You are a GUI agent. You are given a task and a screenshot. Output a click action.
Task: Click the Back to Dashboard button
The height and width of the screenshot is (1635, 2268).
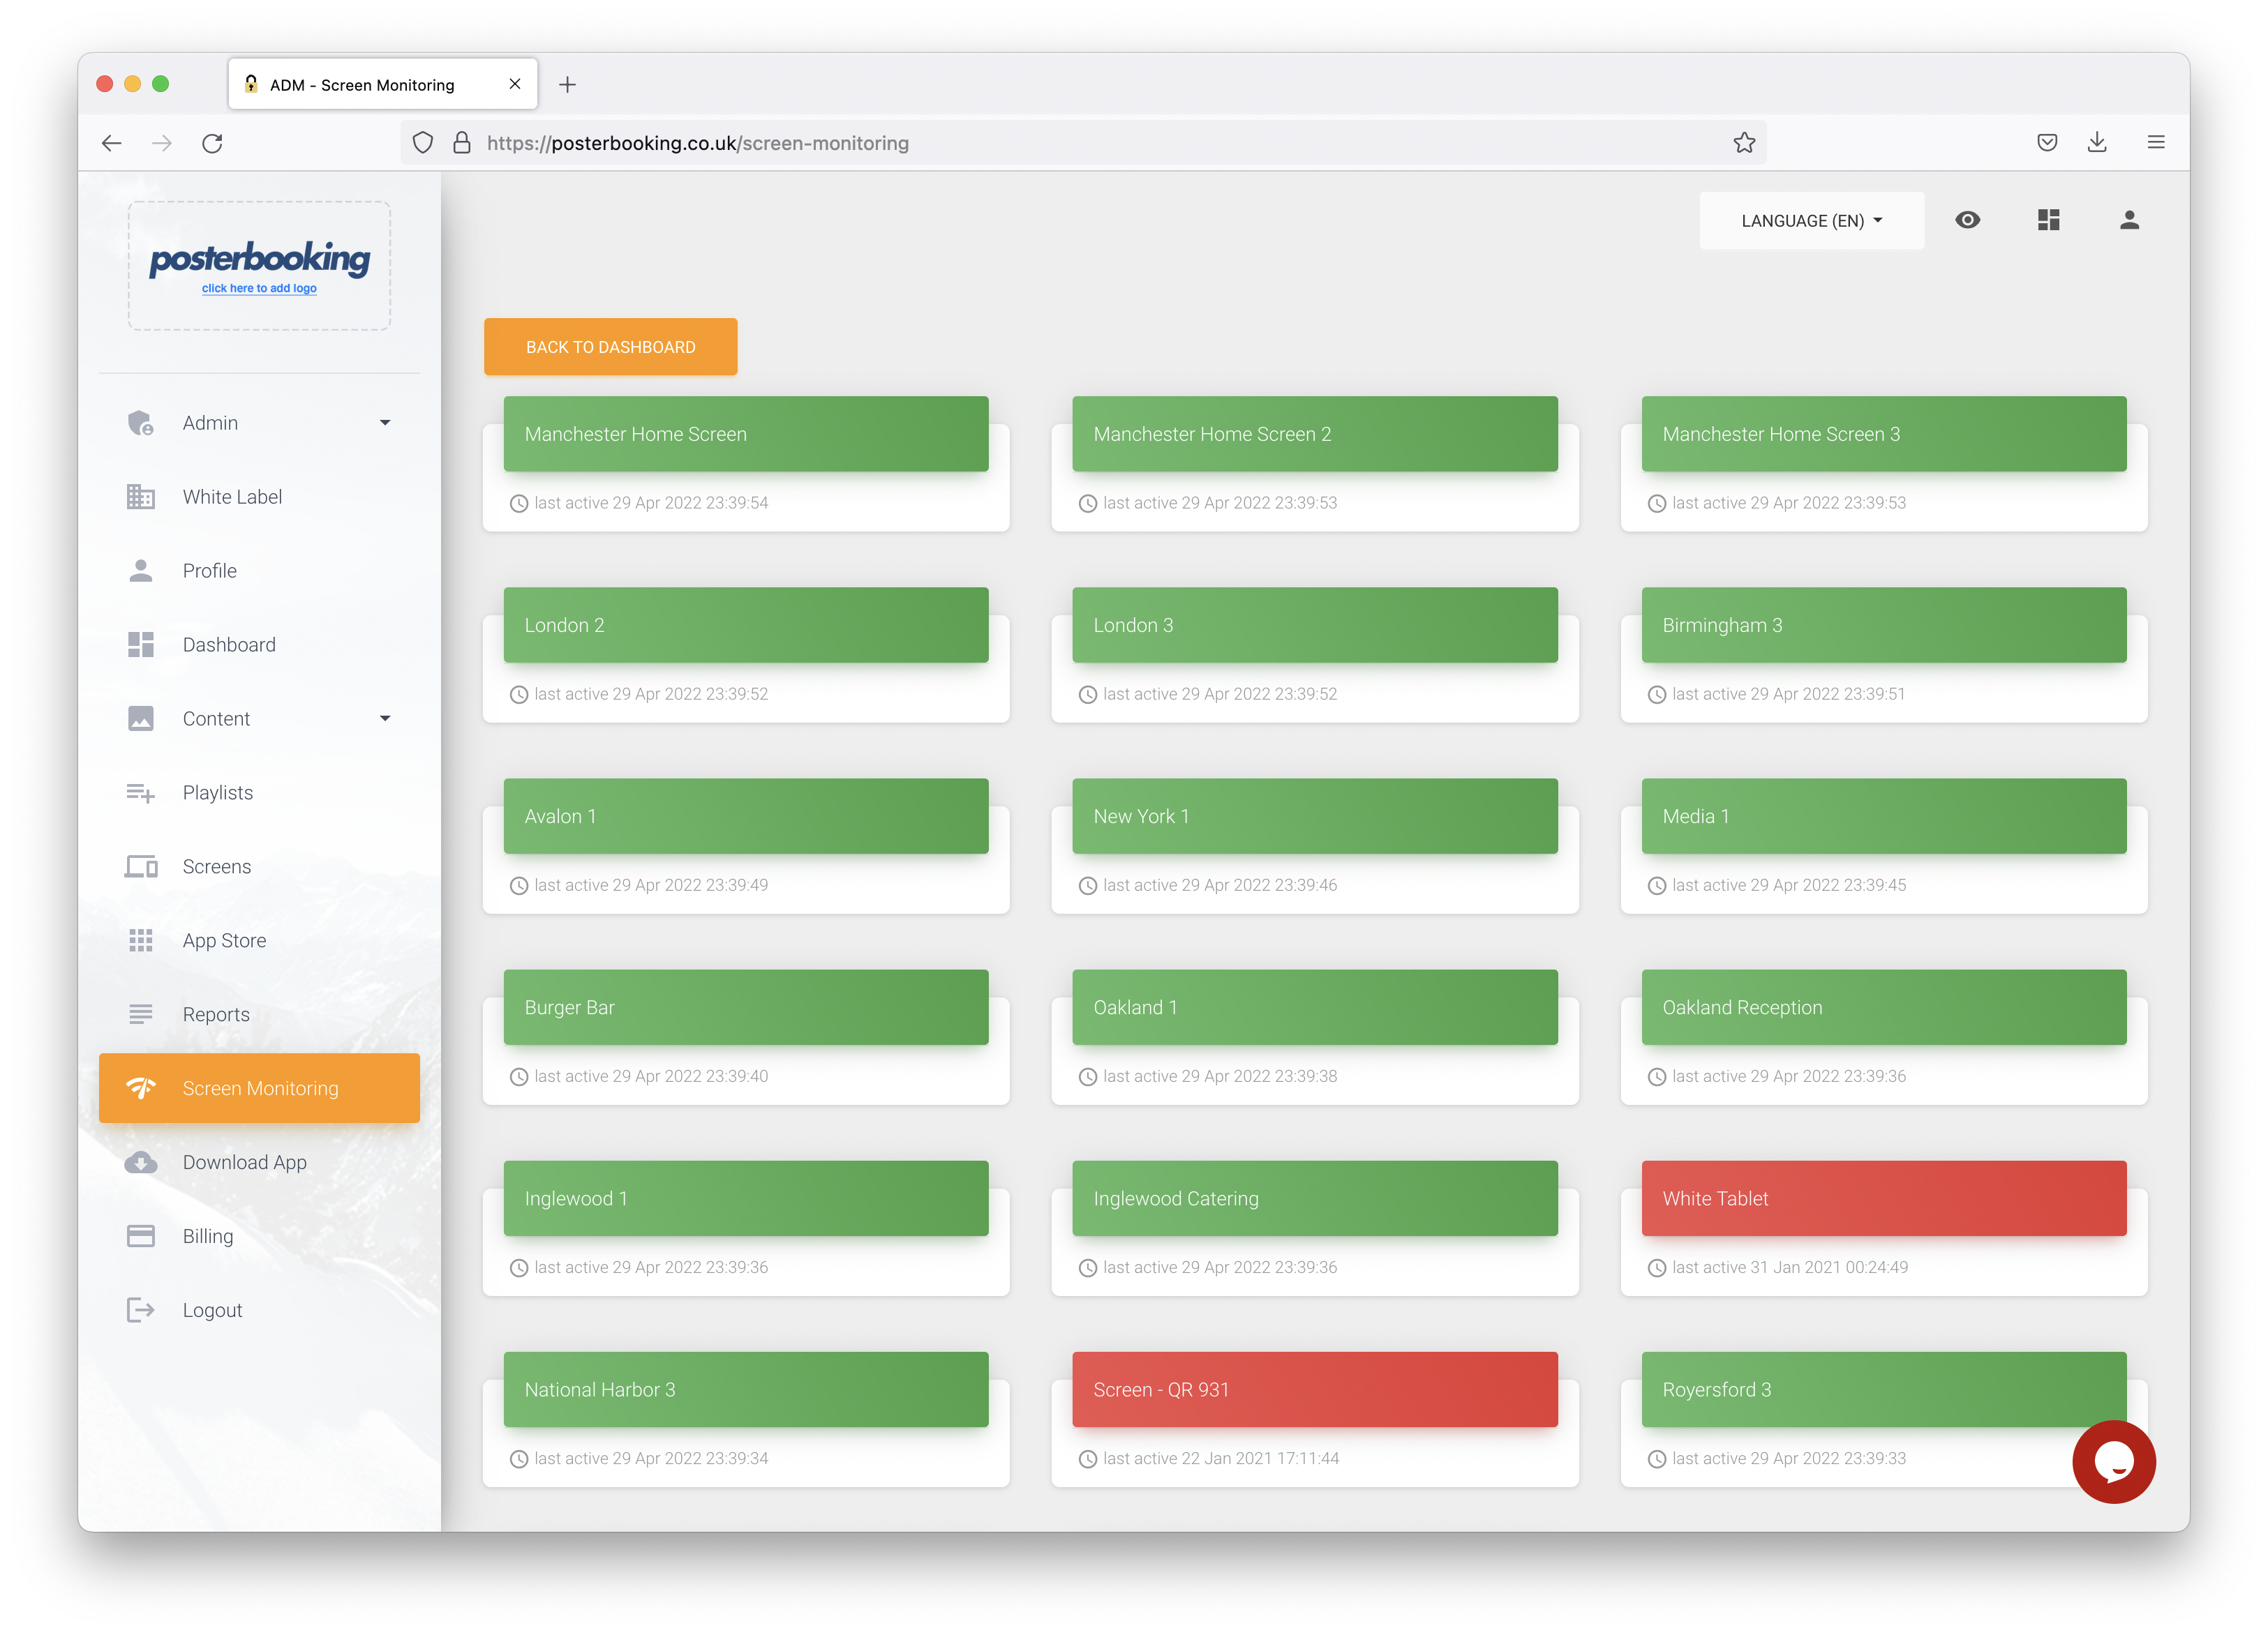(610, 347)
